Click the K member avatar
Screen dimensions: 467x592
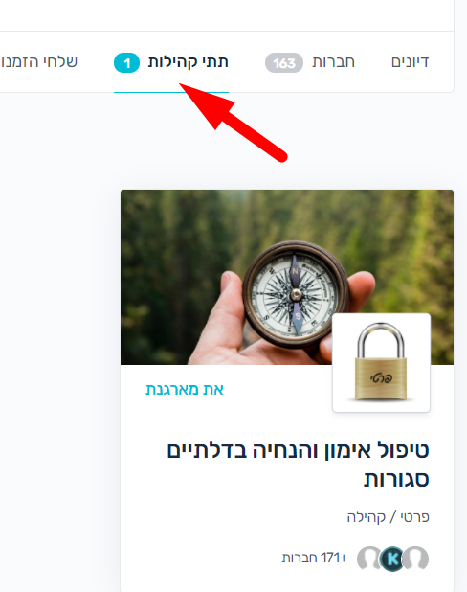pos(392,558)
